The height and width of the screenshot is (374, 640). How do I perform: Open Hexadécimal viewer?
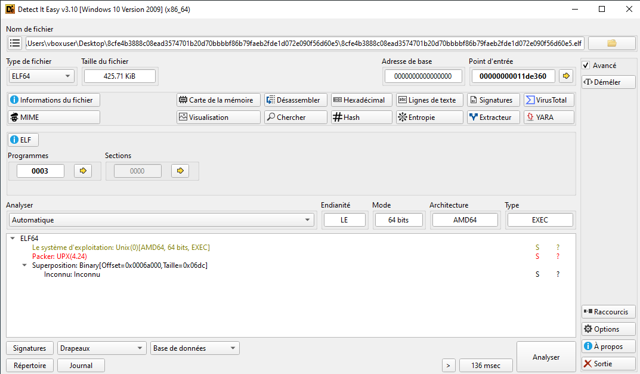click(x=361, y=100)
